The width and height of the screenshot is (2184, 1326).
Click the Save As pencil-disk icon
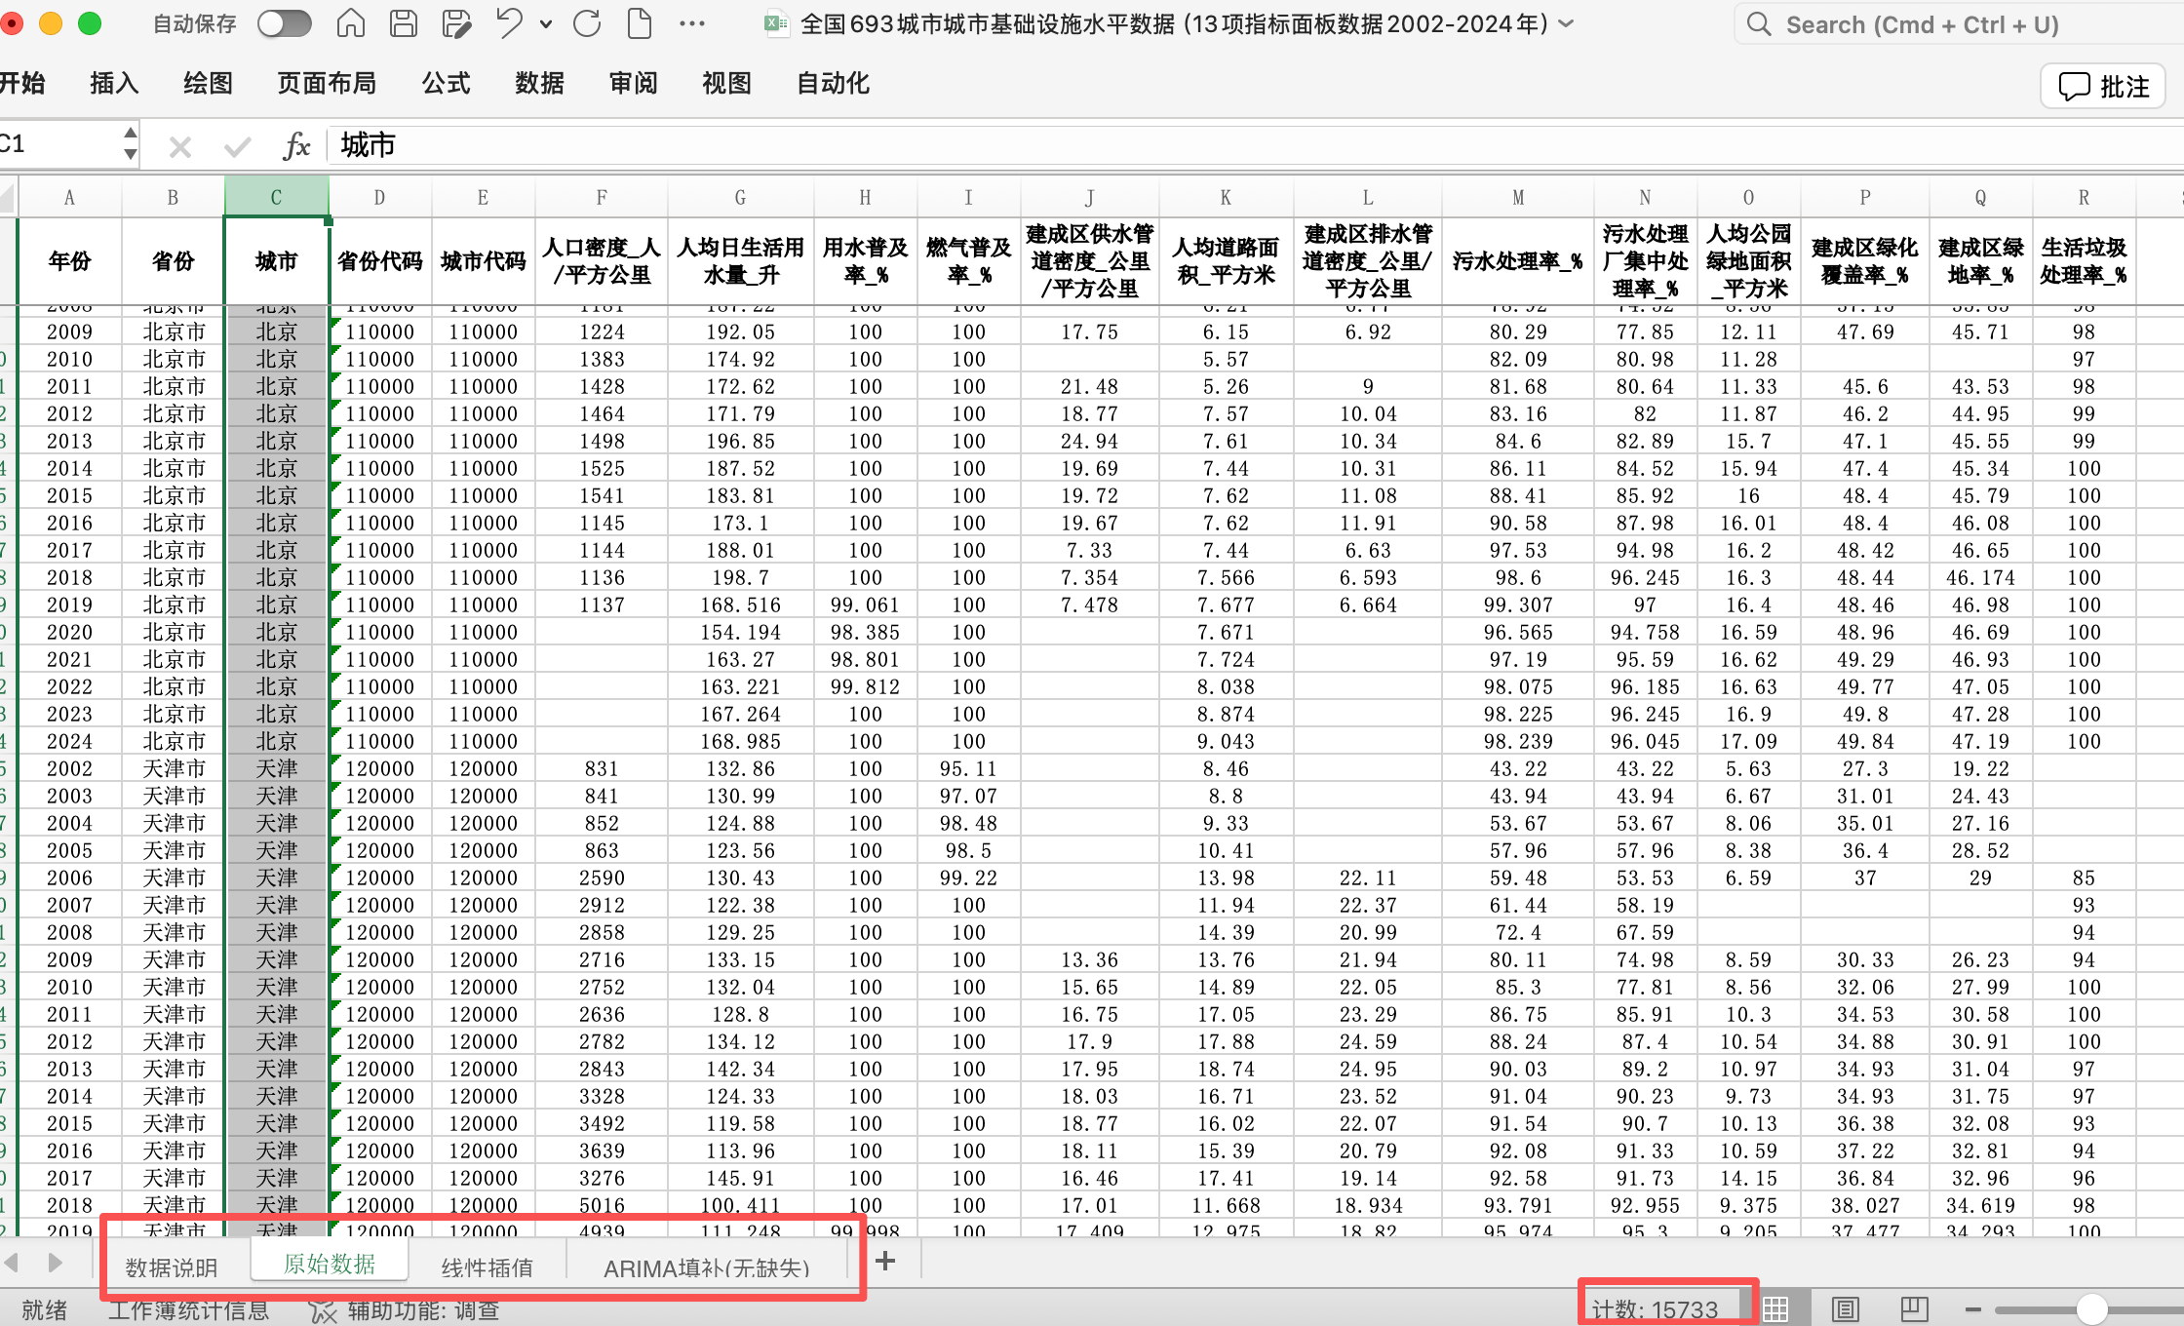pyautogui.click(x=456, y=23)
